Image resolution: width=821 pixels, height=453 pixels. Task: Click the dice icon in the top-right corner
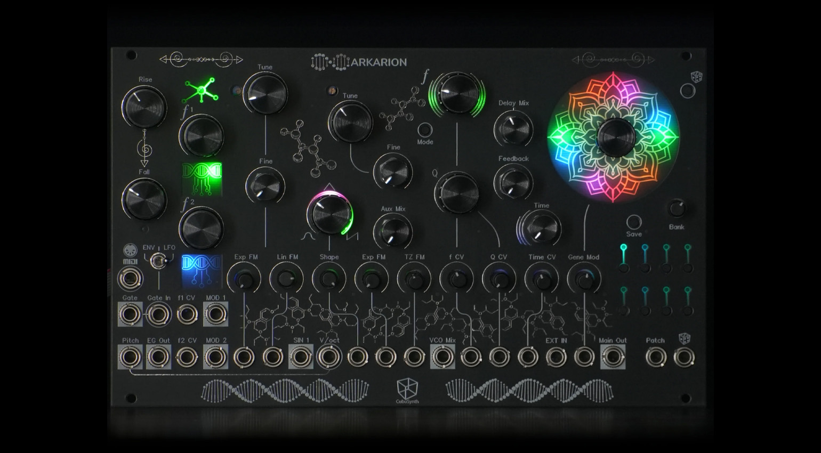point(696,77)
